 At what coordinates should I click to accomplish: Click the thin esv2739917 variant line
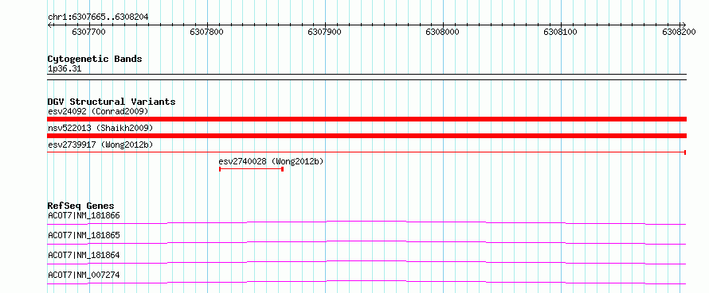tap(366, 152)
